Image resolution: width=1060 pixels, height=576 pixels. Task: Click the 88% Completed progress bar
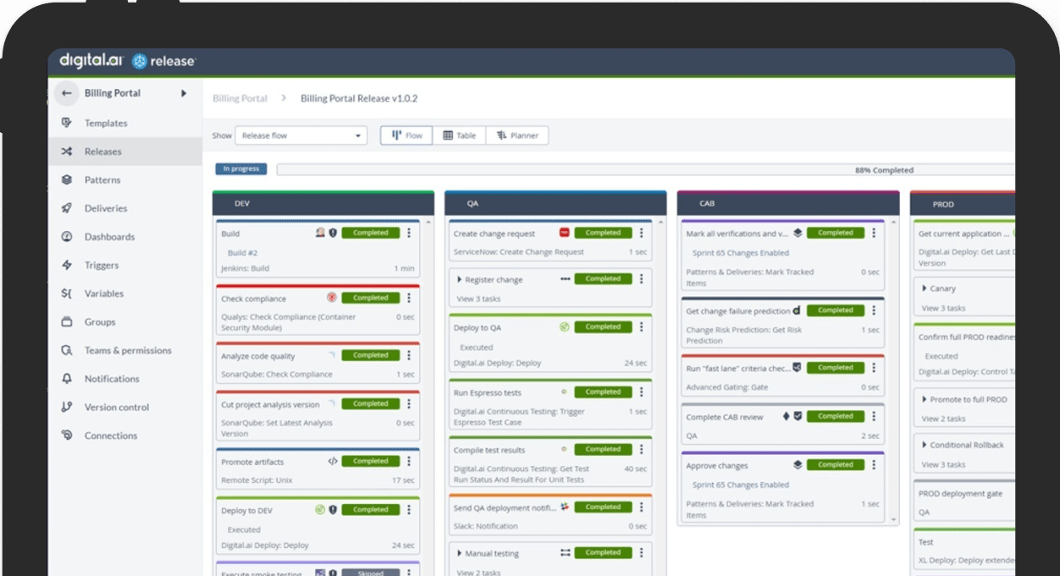tap(645, 170)
